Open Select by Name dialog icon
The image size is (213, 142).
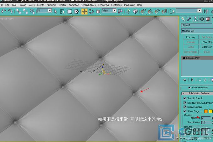[62, 12]
